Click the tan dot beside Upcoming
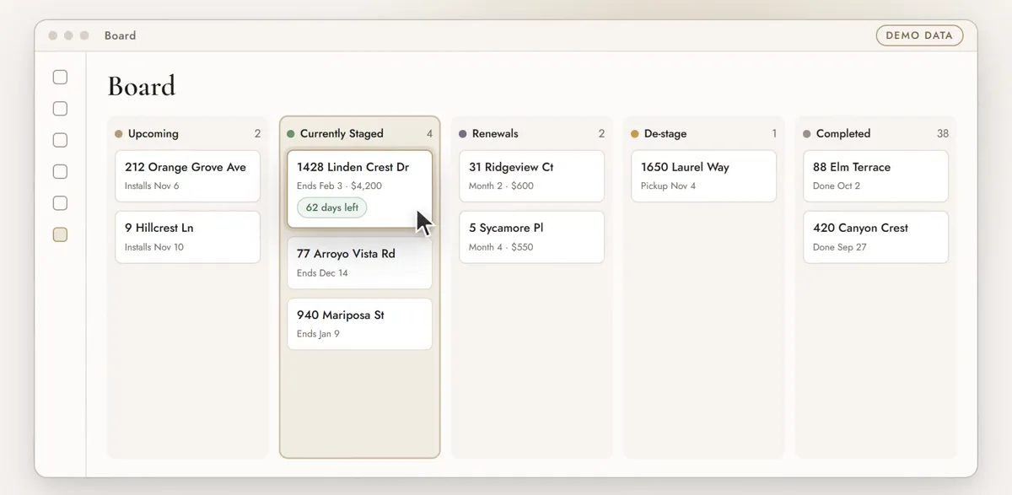The width and height of the screenshot is (1012, 495). click(x=119, y=134)
